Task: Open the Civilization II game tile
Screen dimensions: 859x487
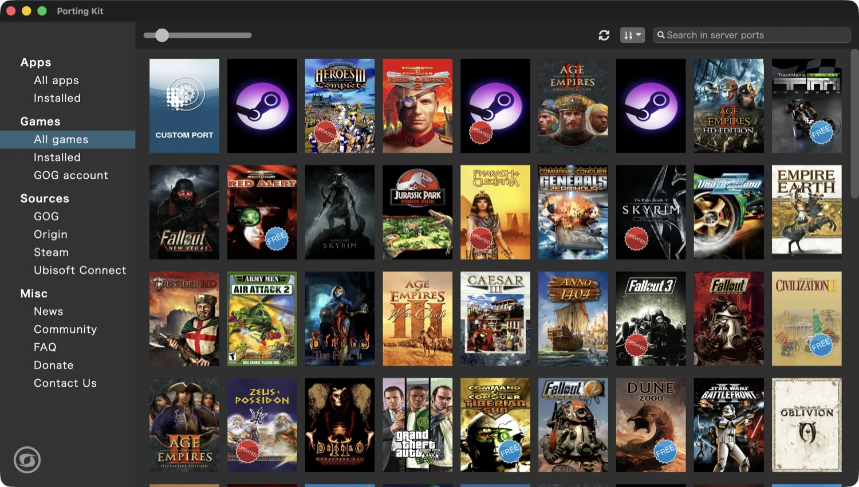Action: [806, 319]
